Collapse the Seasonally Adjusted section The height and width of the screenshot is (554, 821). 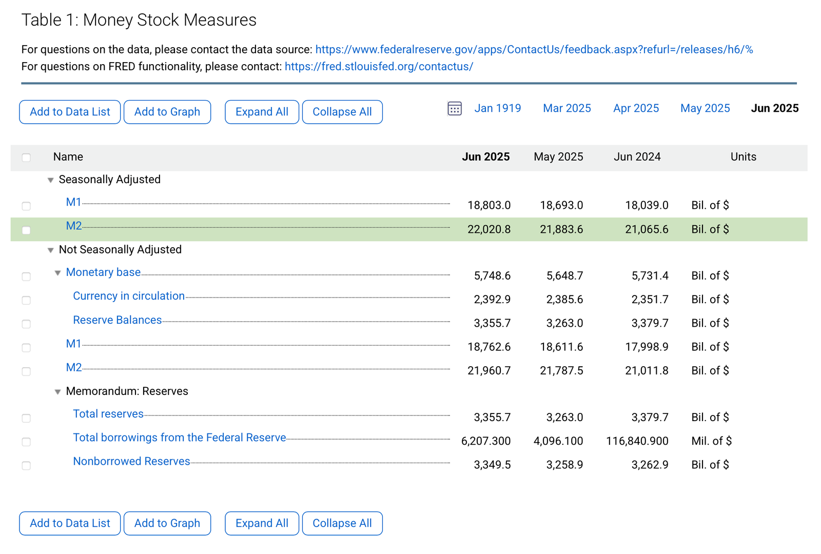(51, 180)
